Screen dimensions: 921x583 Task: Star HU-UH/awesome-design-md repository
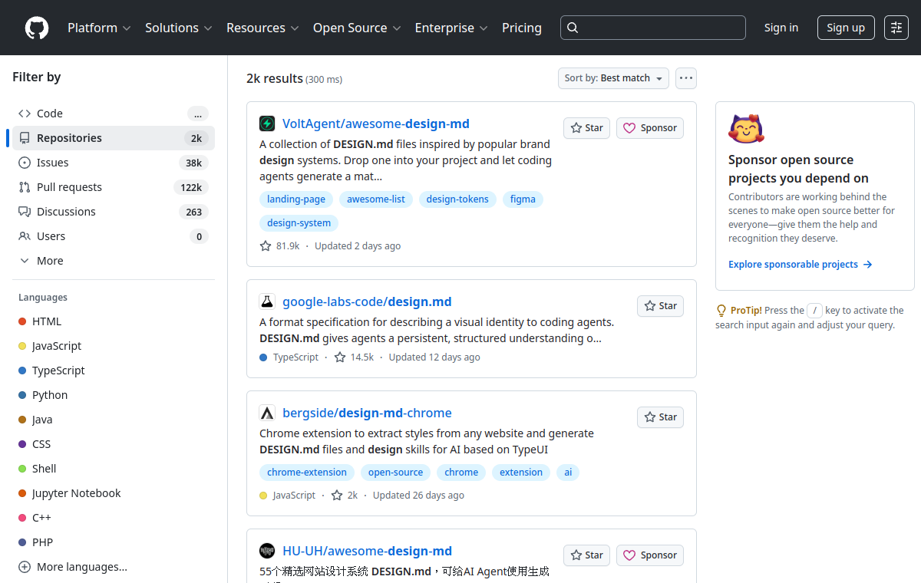[586, 555]
